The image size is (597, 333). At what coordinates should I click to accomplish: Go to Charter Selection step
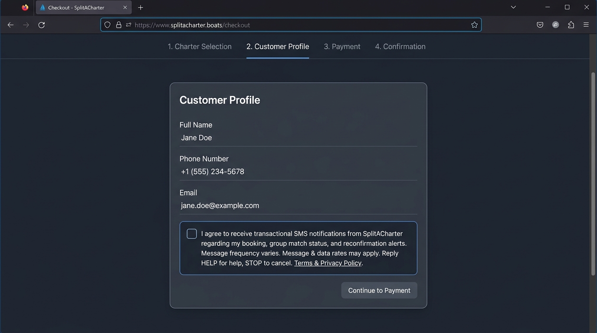coord(200,46)
